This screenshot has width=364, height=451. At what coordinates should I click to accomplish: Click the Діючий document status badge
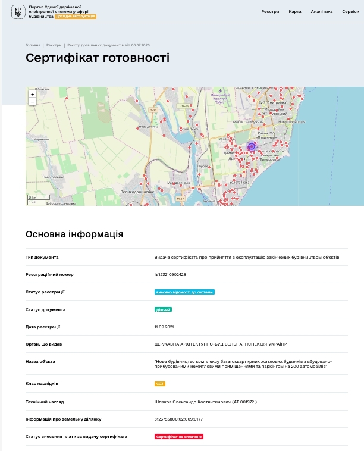(x=163, y=309)
